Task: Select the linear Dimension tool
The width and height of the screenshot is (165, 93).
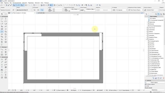Action: point(2,59)
